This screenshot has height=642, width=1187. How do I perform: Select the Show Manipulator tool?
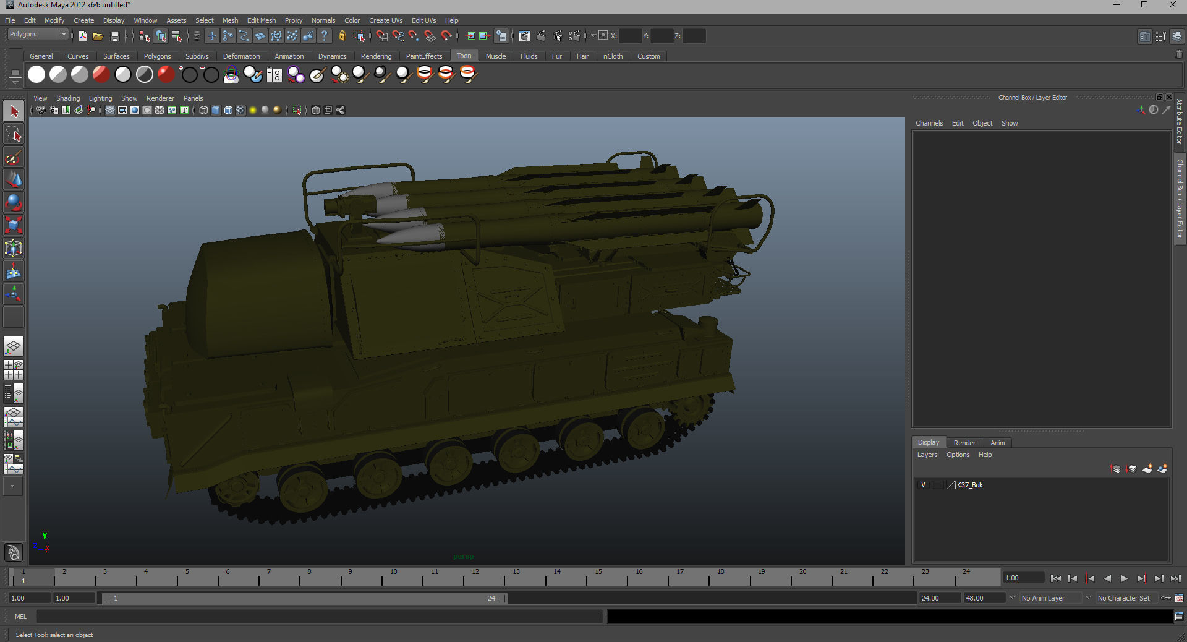(x=14, y=294)
